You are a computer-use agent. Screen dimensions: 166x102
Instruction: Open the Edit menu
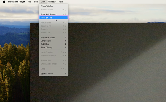(36, 2)
